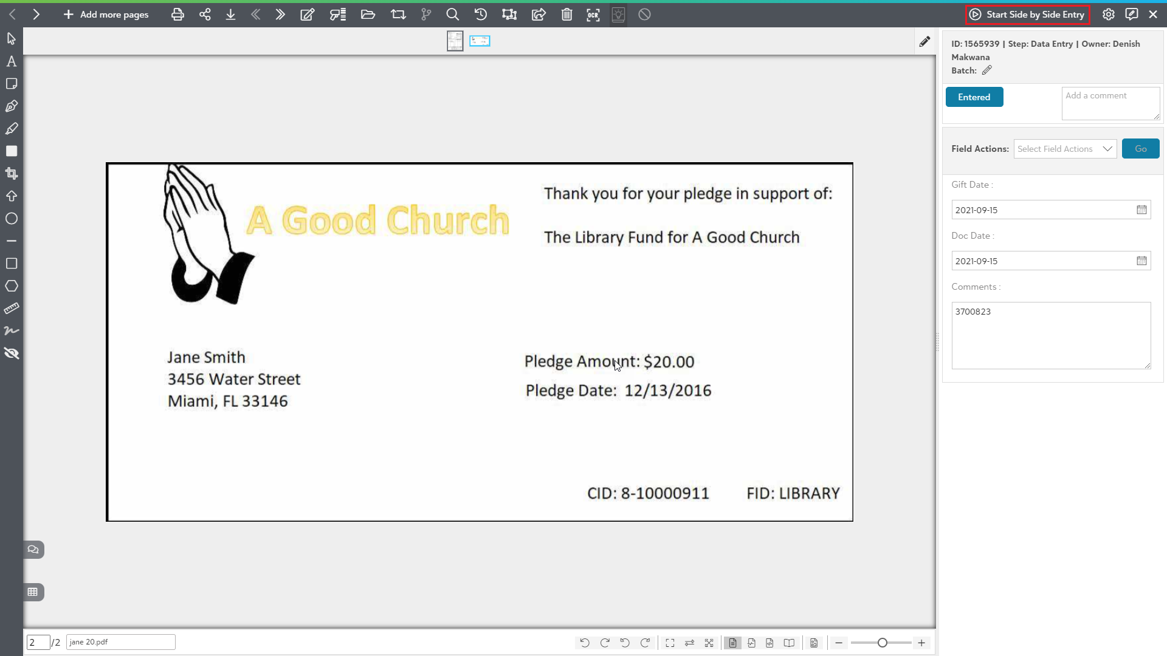Toggle hide annotations eye icon
The height and width of the screenshot is (656, 1167).
(11, 354)
